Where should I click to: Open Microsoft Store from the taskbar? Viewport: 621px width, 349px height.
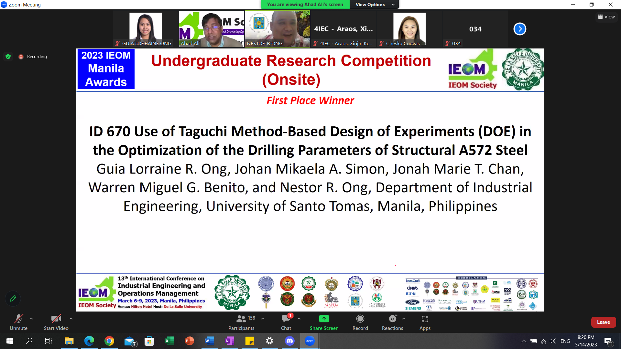[149, 341]
